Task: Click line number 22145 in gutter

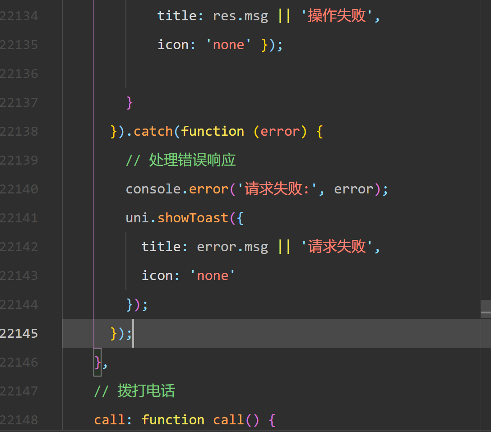Action: pos(19,333)
